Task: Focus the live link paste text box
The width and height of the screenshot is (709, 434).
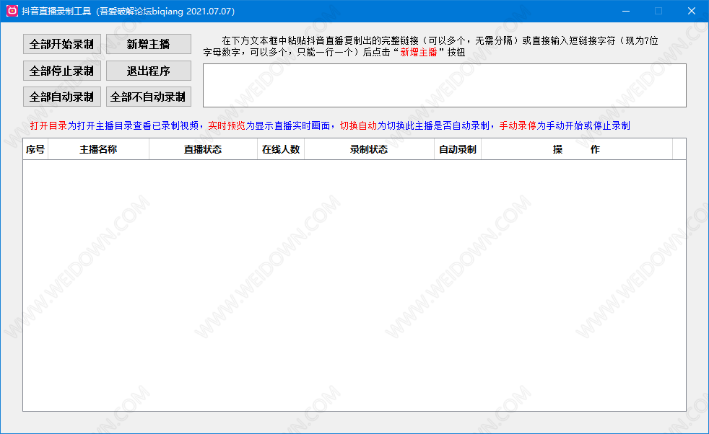Action: coord(445,85)
